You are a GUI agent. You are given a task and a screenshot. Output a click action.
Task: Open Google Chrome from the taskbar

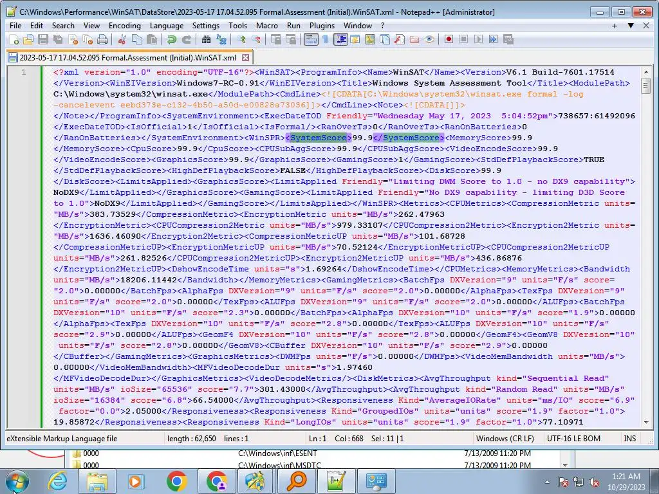point(177,481)
